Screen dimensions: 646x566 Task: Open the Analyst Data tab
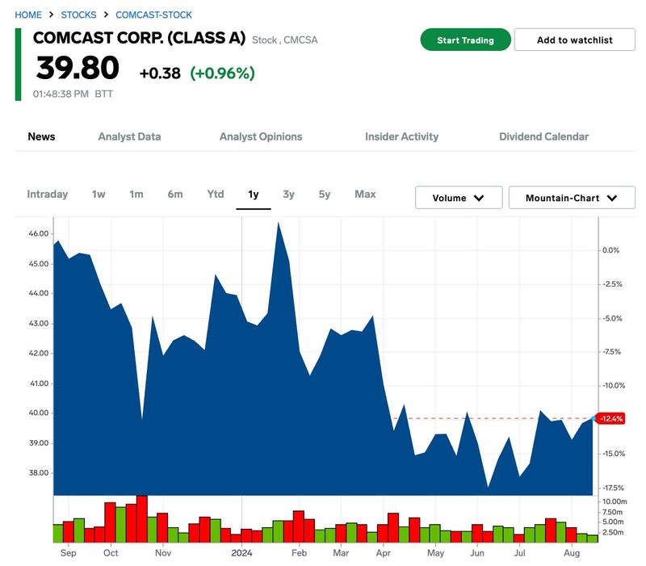129,136
